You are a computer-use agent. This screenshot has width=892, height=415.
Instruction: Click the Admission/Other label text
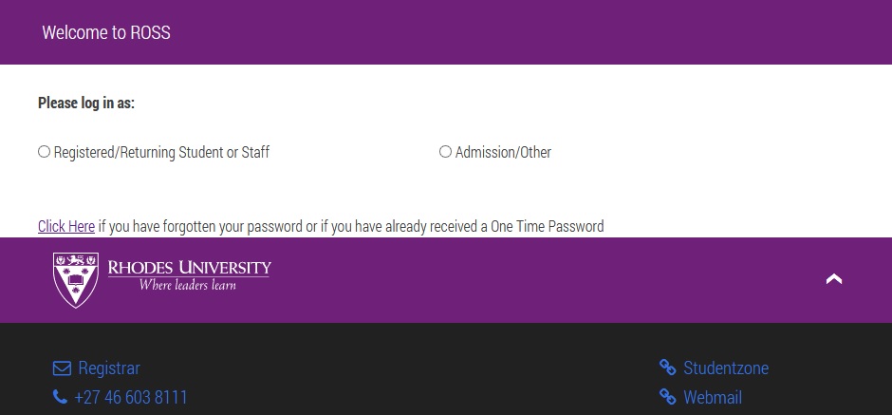coord(503,153)
